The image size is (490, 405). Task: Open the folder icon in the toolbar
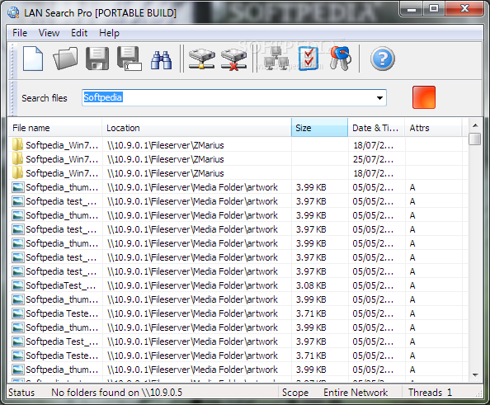pos(65,59)
